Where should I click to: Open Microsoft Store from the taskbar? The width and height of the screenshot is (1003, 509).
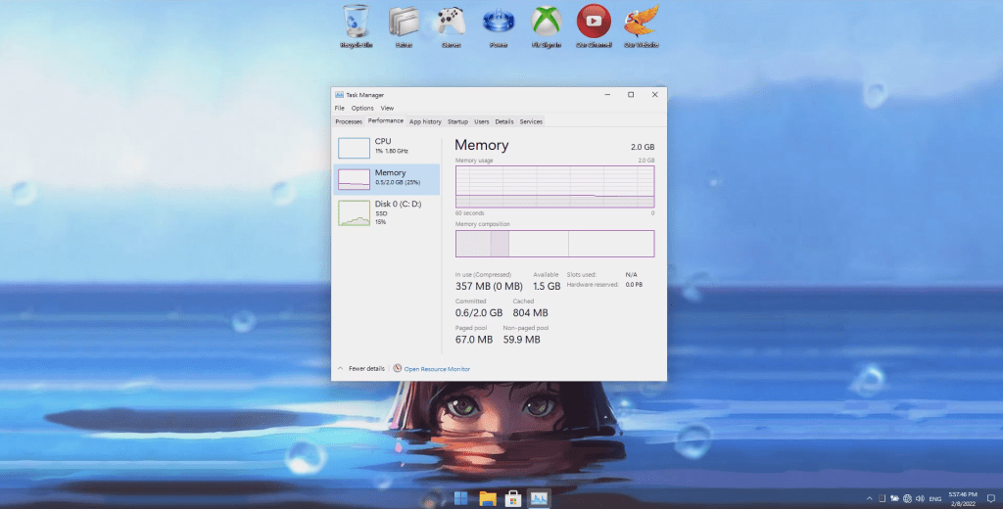[513, 498]
